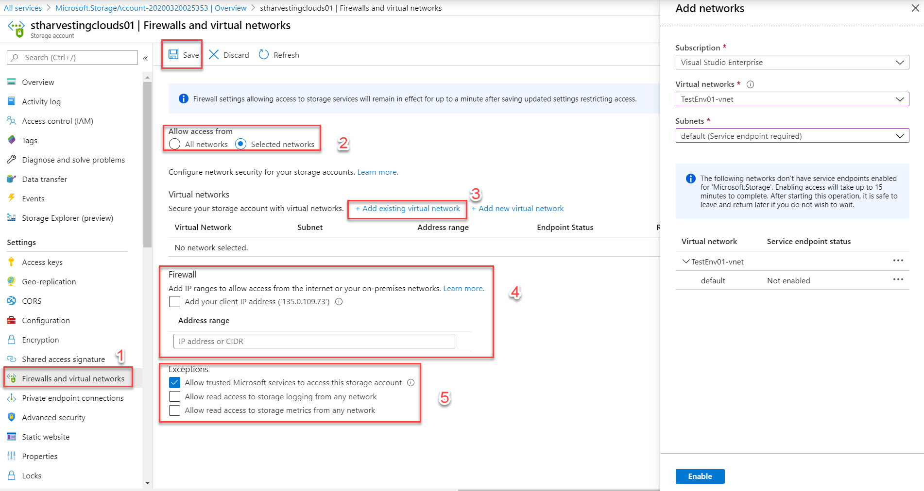Click Learn more link in Firewall section

(463, 289)
